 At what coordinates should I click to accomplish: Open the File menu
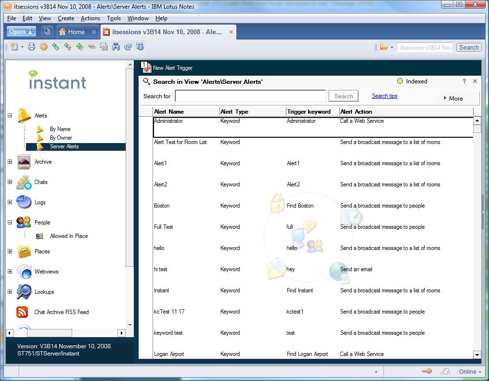click(x=12, y=18)
